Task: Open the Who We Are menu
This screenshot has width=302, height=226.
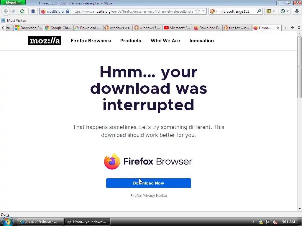Action: coord(165,41)
